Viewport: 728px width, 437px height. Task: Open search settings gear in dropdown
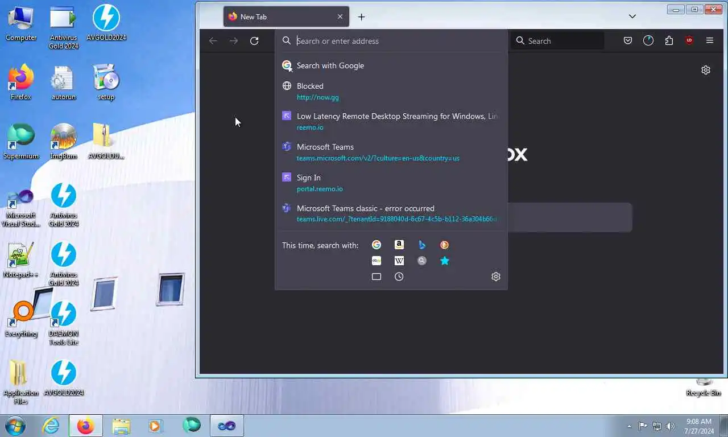click(x=496, y=277)
